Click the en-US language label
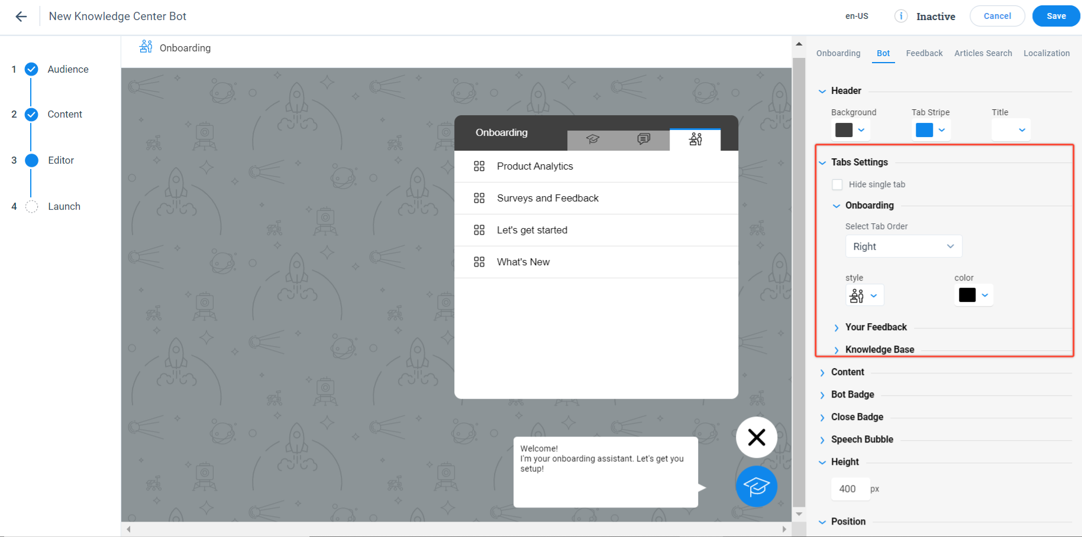Image resolution: width=1082 pixels, height=537 pixels. [857, 16]
